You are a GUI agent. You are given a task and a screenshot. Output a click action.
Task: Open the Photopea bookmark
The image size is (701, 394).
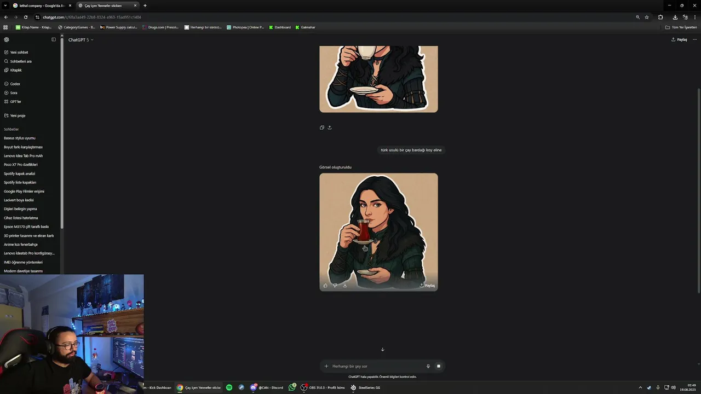(245, 27)
